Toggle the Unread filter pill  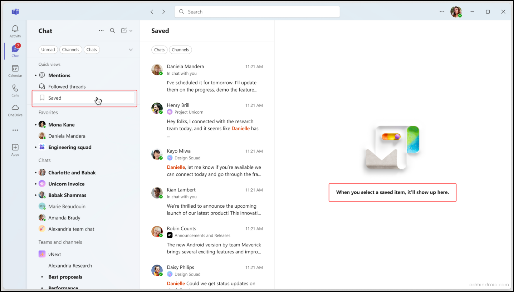48,50
